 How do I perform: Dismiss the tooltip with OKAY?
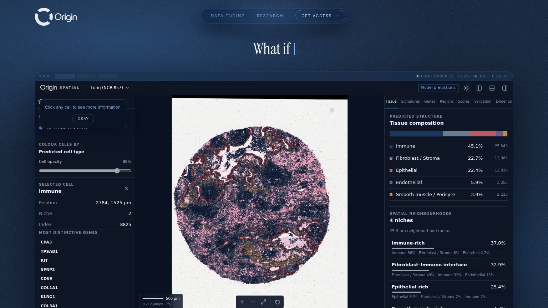[83, 119]
